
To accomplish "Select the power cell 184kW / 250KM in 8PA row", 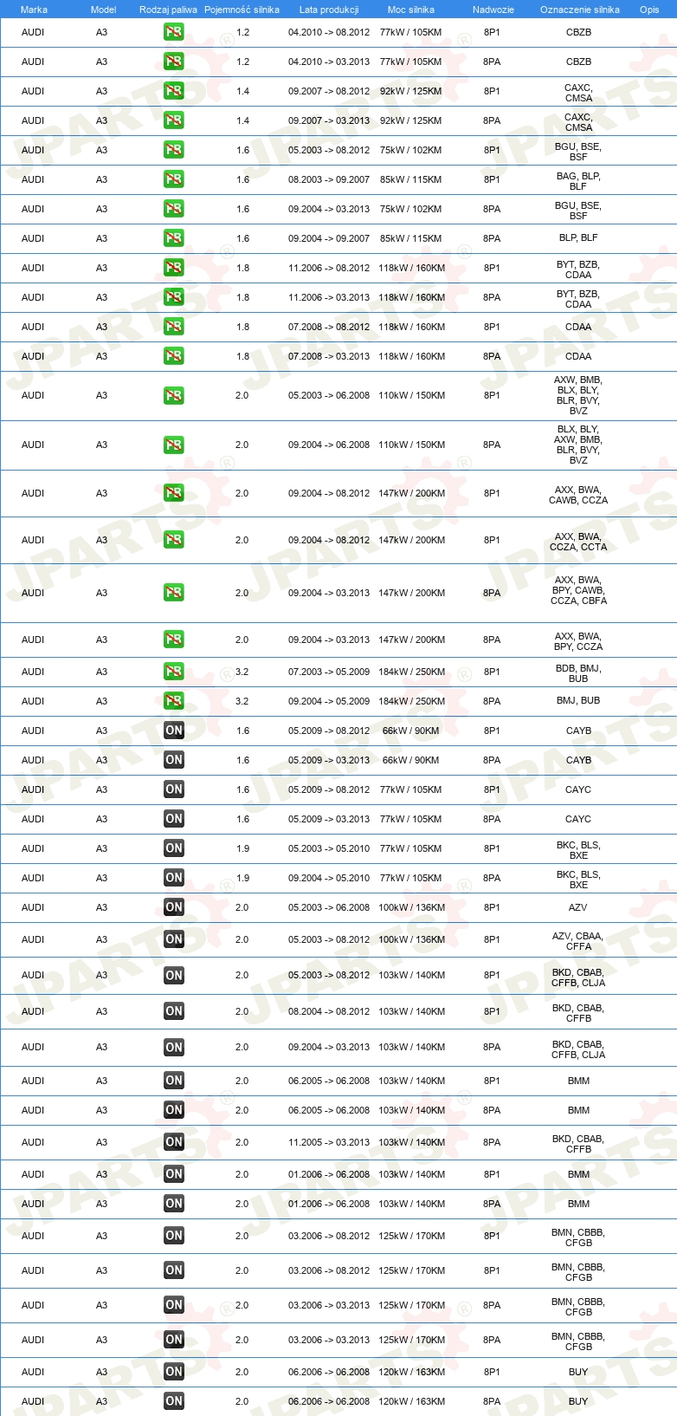I will click(411, 701).
